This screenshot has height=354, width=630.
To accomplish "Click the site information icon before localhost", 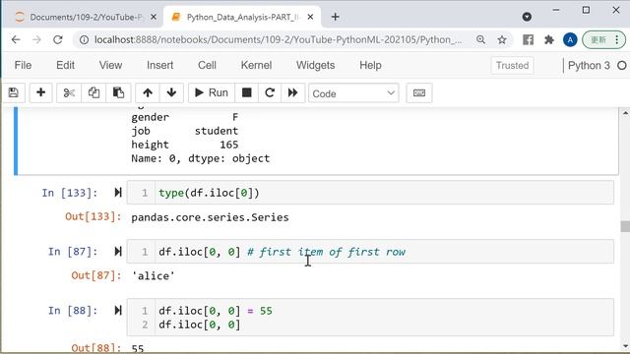I will tap(84, 39).
